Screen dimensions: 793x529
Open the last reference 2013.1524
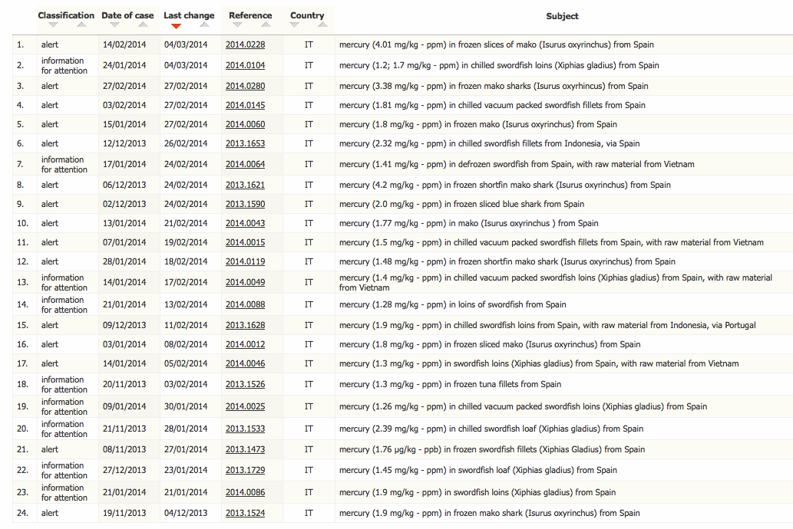coord(245,513)
